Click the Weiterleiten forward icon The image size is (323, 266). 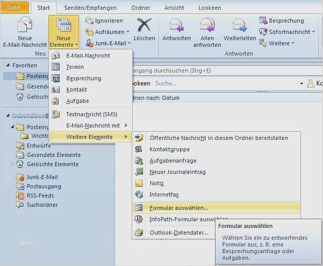[240, 26]
